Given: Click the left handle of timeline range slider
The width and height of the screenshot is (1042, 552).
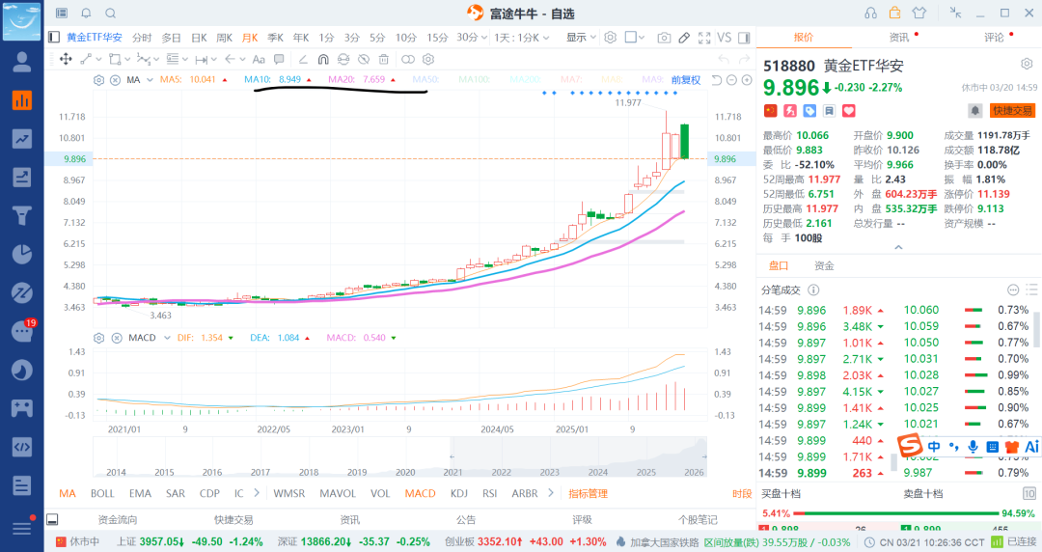Looking at the screenshot, I should coord(451,456).
